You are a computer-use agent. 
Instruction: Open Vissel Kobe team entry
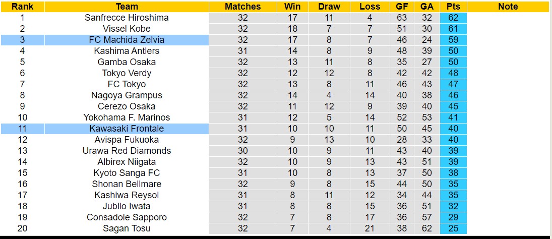(127, 29)
